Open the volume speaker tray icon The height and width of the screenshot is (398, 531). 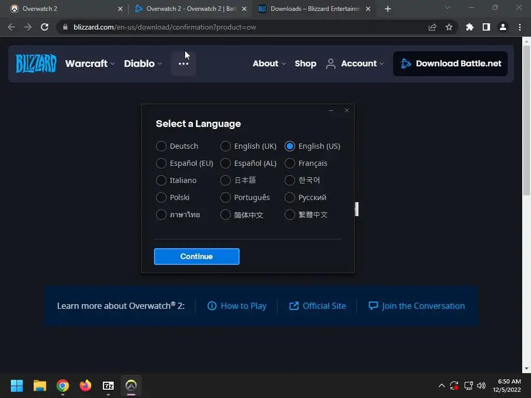coord(481,386)
